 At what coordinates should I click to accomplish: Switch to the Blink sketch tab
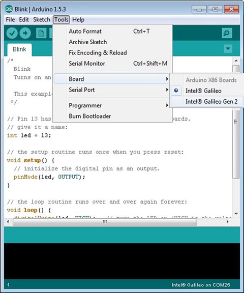tap(19, 49)
